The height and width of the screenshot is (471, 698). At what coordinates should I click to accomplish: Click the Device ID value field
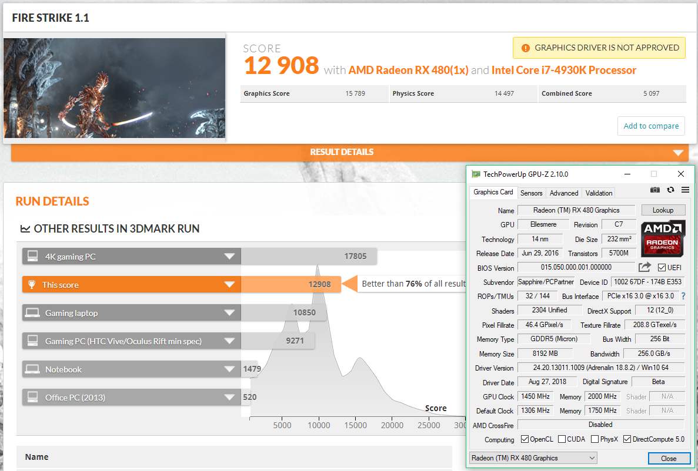647,282
